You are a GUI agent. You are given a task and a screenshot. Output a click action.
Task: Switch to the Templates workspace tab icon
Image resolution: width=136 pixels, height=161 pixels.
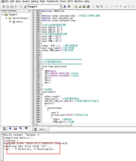(26, 128)
